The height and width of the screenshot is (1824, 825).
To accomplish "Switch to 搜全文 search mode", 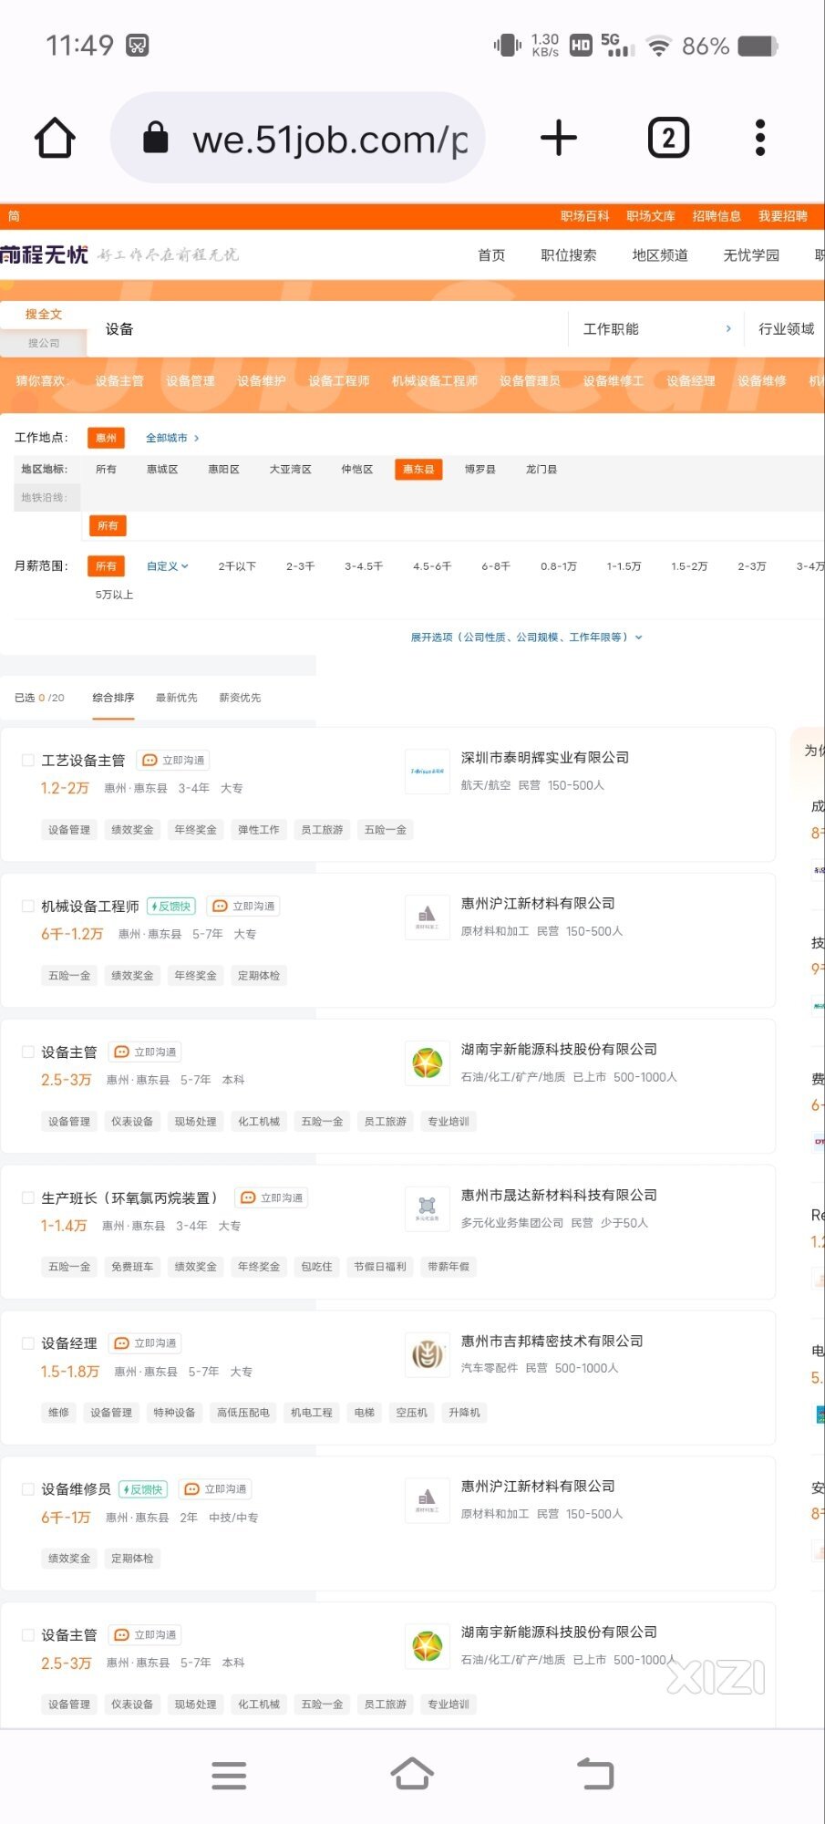I will click(x=44, y=314).
